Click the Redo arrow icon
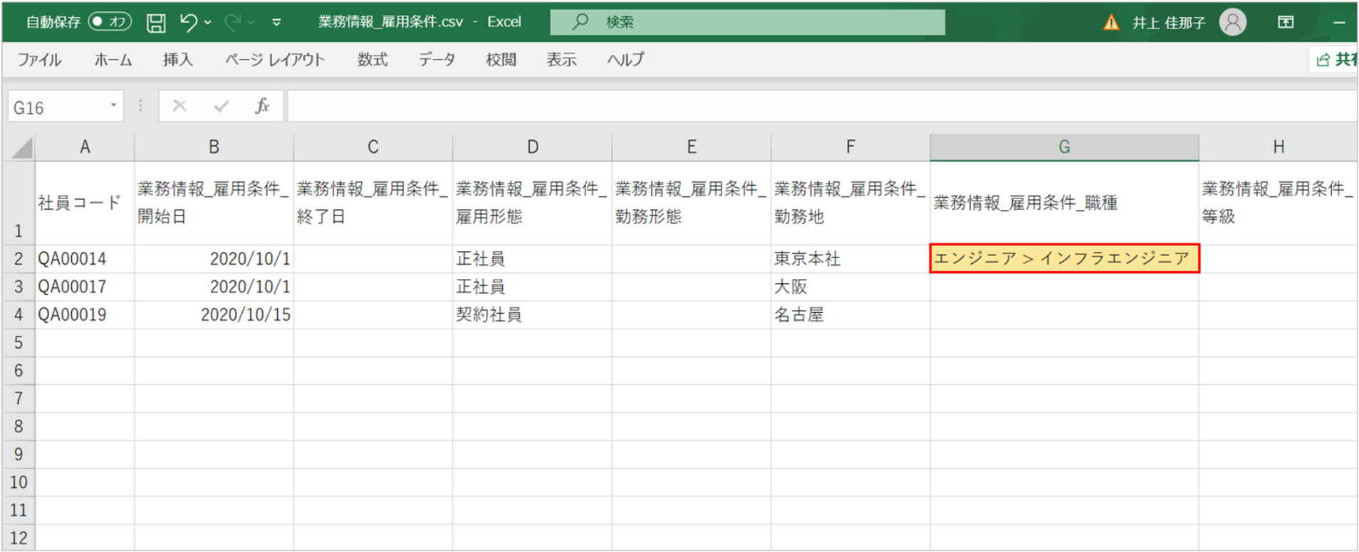Screen dimensions: 1359x552 (232, 23)
